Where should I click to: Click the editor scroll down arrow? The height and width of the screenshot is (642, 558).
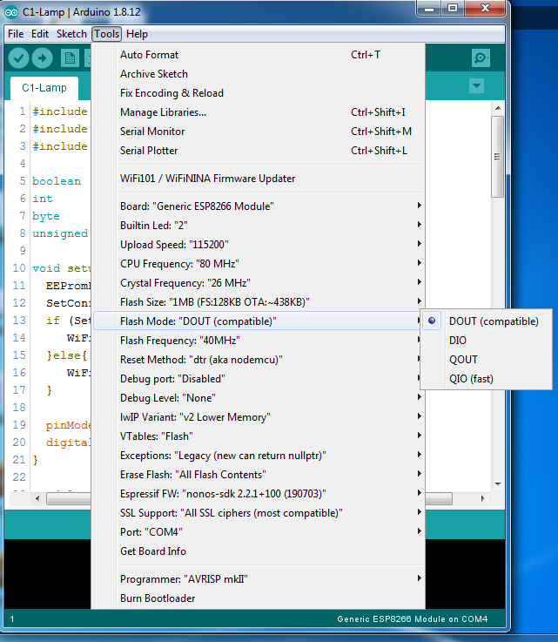pos(498,484)
